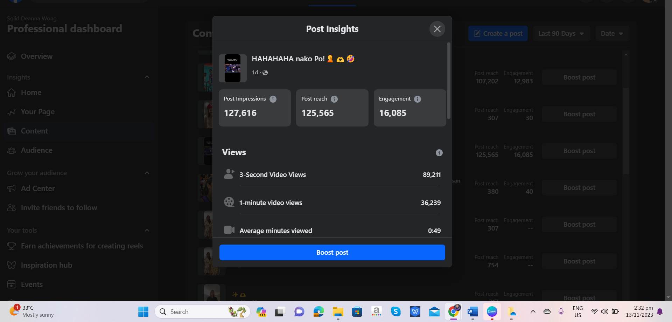Close the Post Insights dialog
This screenshot has width=672, height=322.
tap(437, 29)
